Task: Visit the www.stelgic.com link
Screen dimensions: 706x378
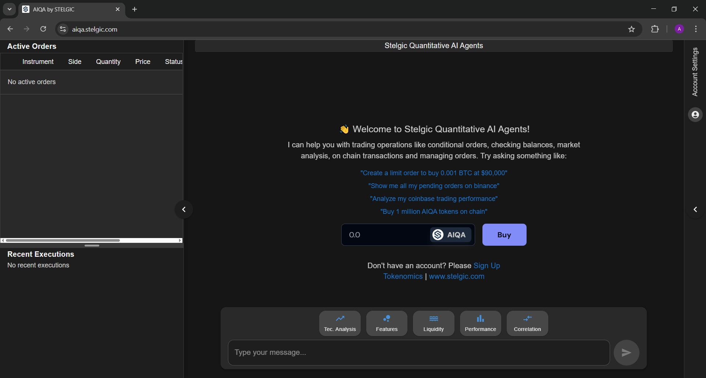Action: click(456, 276)
